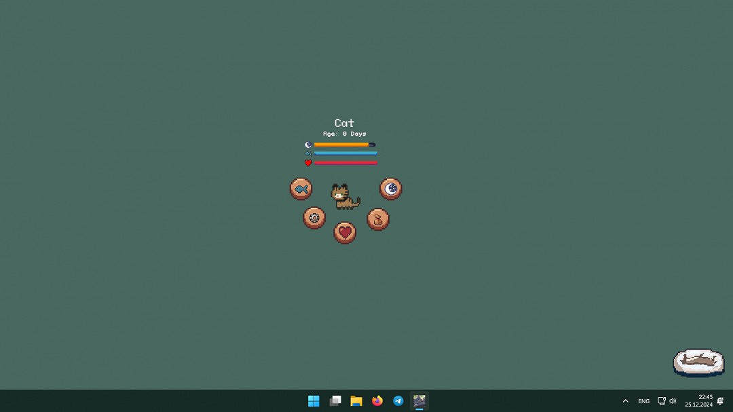Select the "Cat" name label

(x=344, y=124)
